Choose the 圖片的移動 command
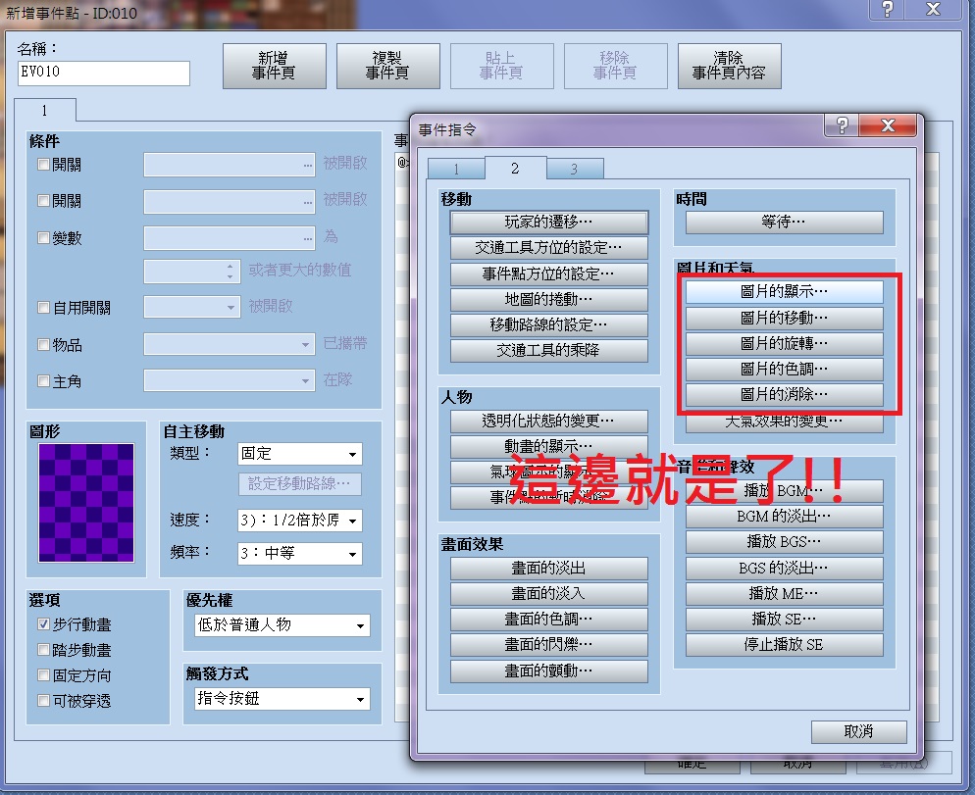The width and height of the screenshot is (975, 795). [784, 318]
